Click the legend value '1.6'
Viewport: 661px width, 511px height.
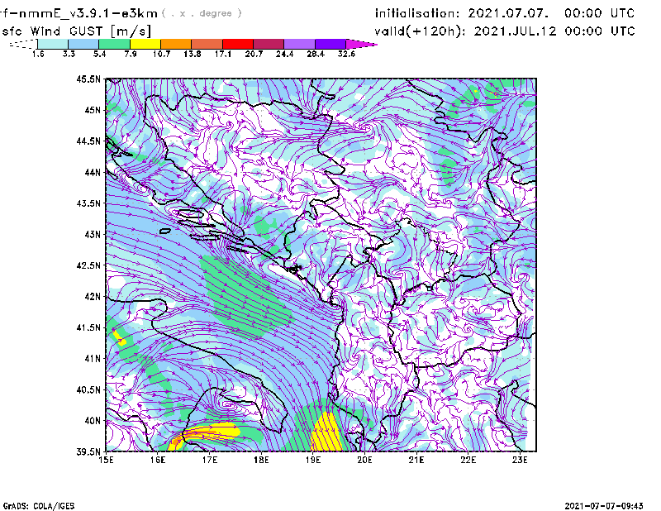[x=38, y=54]
